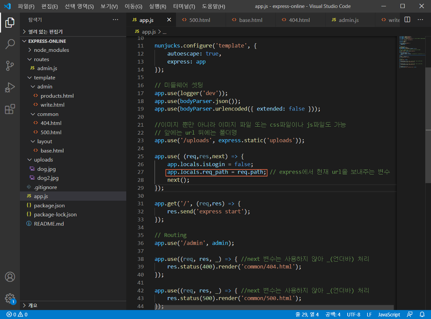431x319 pixels.
Task: Open base.html in explorer tree
Action: pos(52,150)
